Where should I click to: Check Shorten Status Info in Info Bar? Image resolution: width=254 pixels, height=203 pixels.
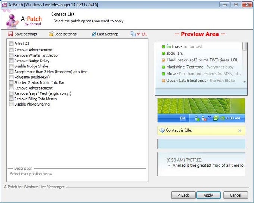[x=11, y=82]
